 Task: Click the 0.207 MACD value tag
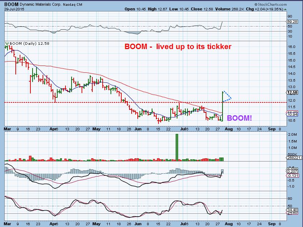pyautogui.click(x=292, y=171)
